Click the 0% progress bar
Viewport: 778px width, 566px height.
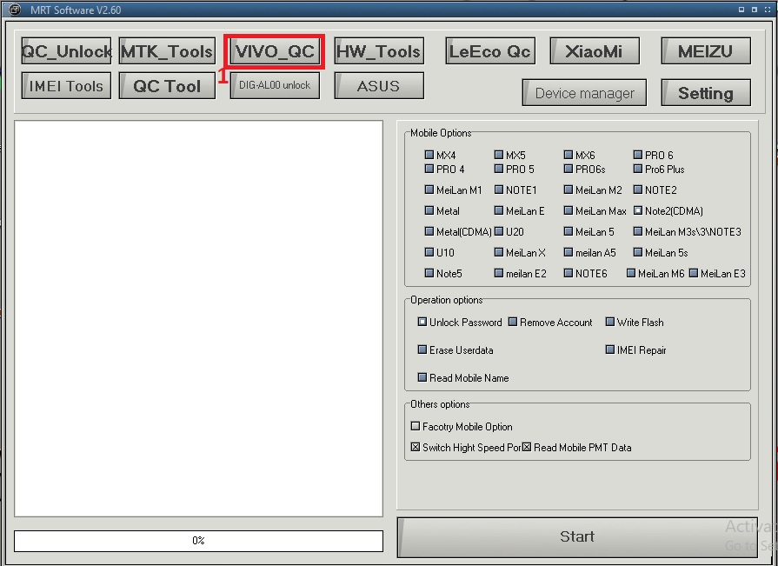click(x=198, y=541)
